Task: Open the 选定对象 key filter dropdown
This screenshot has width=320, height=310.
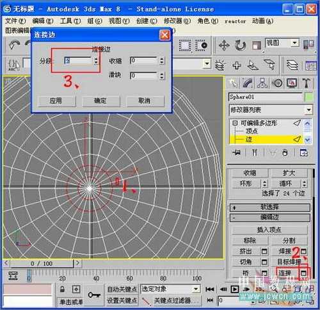Action: point(196,290)
